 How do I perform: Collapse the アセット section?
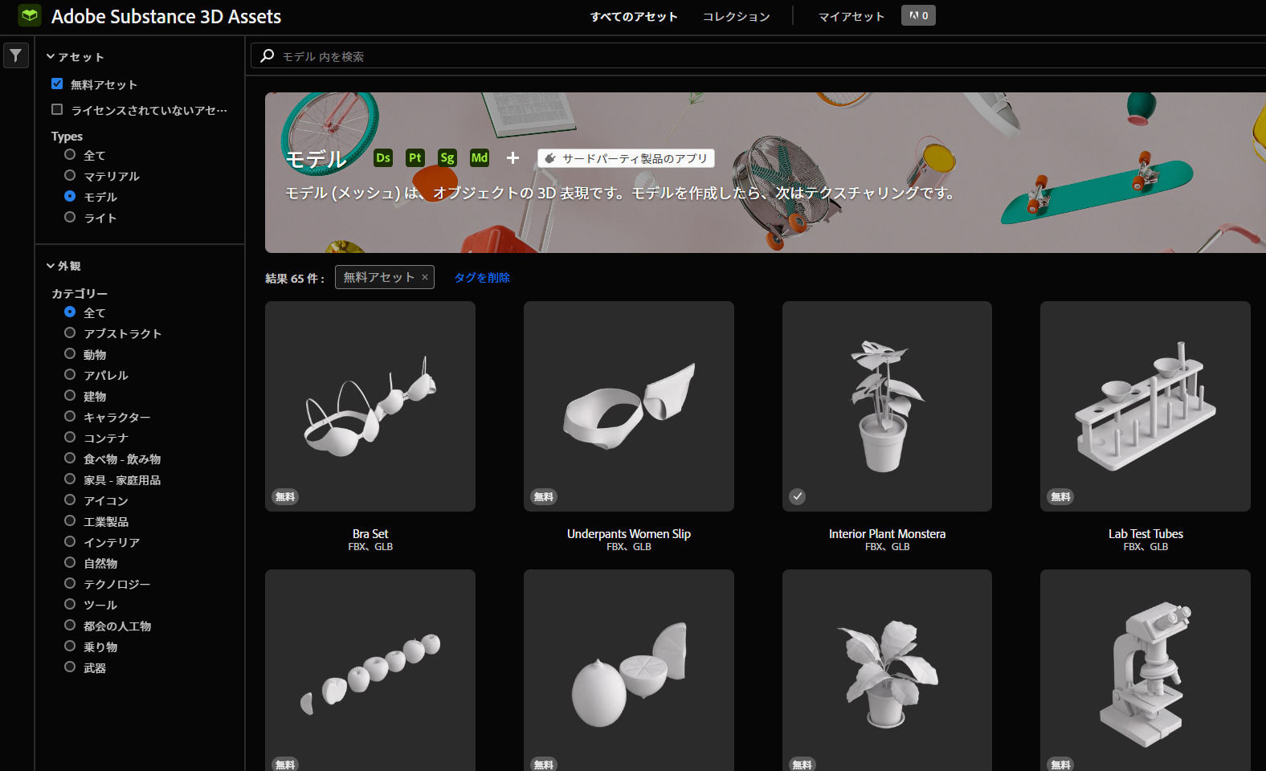(x=51, y=57)
